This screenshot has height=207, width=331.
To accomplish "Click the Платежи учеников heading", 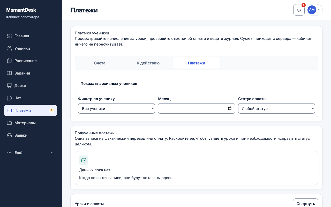I will click(92, 33).
